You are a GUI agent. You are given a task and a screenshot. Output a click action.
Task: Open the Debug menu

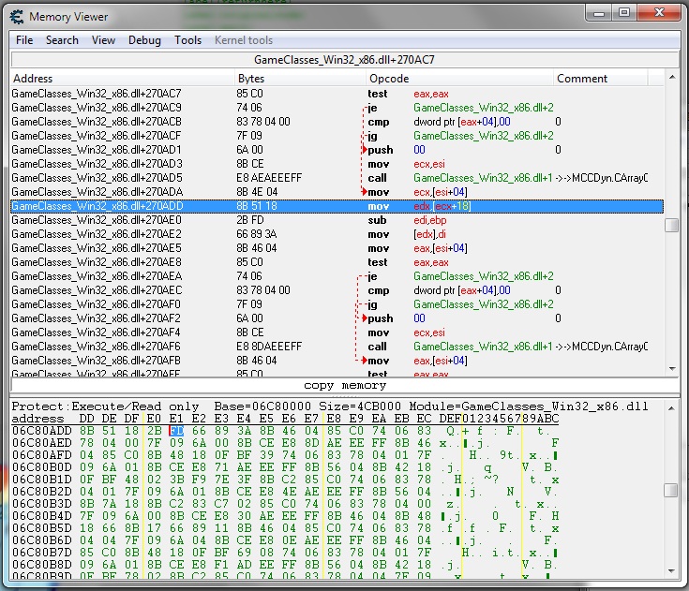[x=144, y=40]
